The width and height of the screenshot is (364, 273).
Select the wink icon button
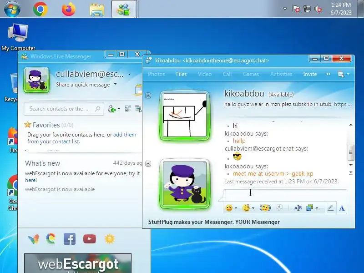(x=246, y=208)
